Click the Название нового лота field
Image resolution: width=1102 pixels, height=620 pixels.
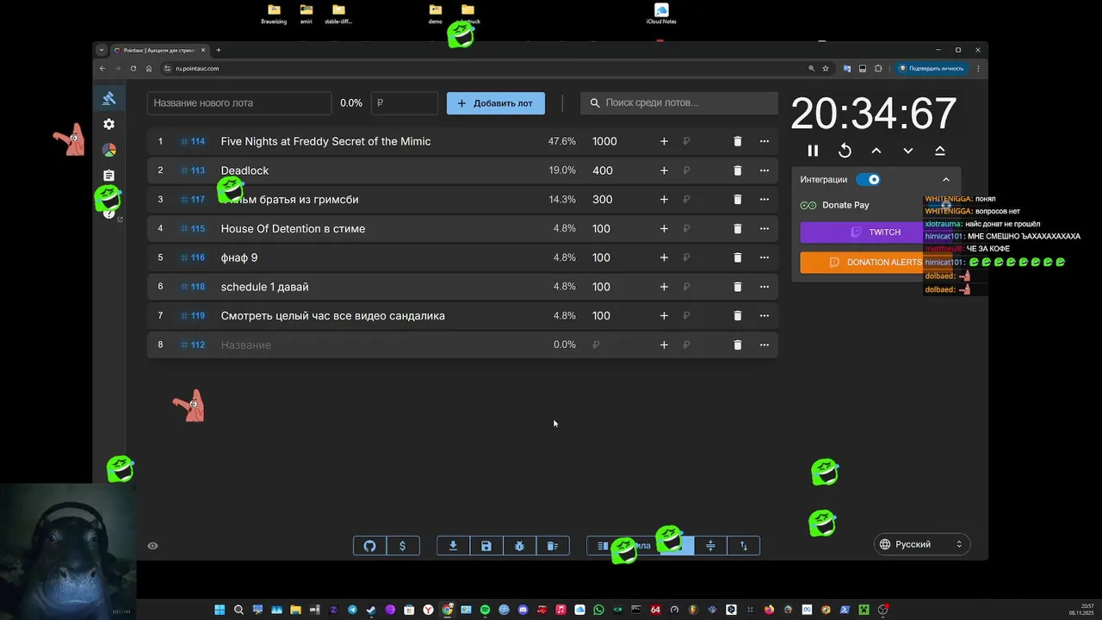(239, 103)
